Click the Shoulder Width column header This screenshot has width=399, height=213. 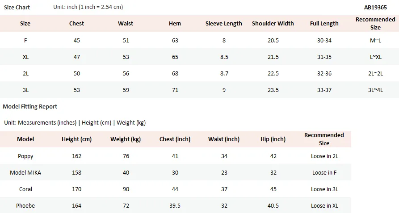(273, 23)
